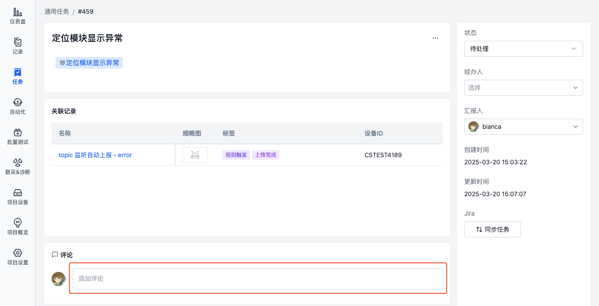Click the 缩略图 column header

192,133
